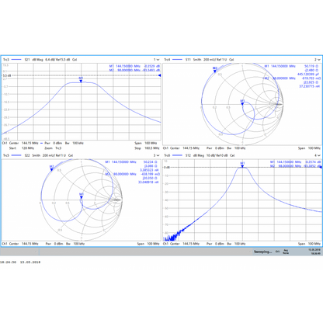Click the S21 measurement label of Trc3

(27, 60)
